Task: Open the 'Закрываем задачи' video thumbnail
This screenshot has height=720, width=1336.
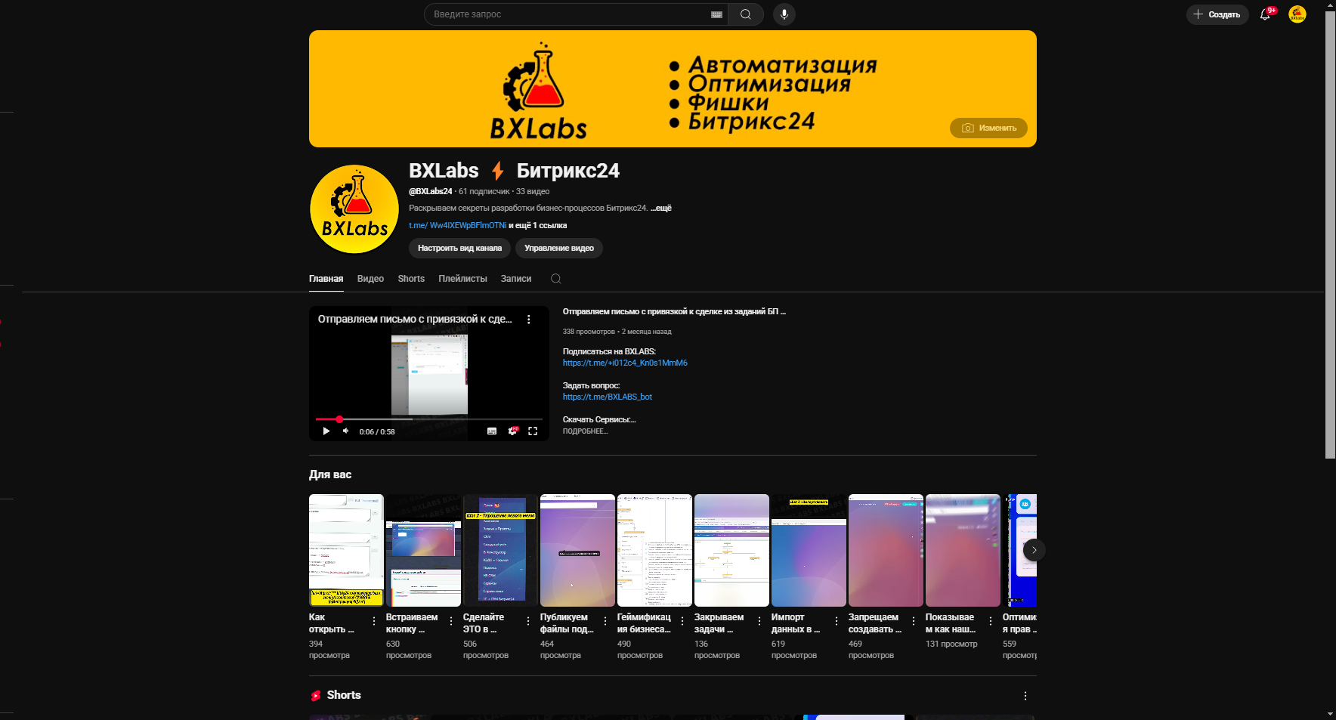Action: pos(731,550)
